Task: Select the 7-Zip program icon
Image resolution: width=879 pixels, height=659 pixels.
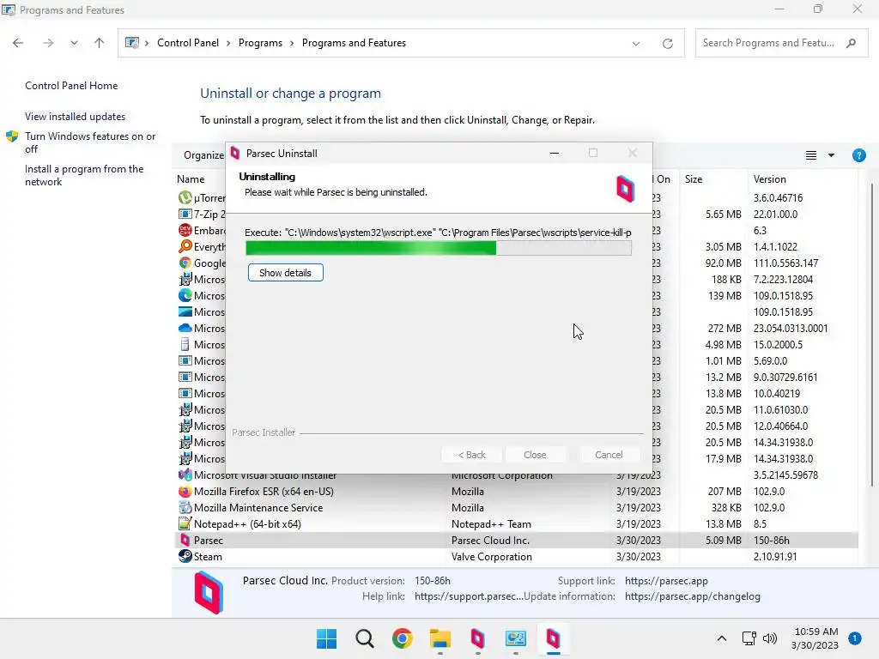Action: 185,214
